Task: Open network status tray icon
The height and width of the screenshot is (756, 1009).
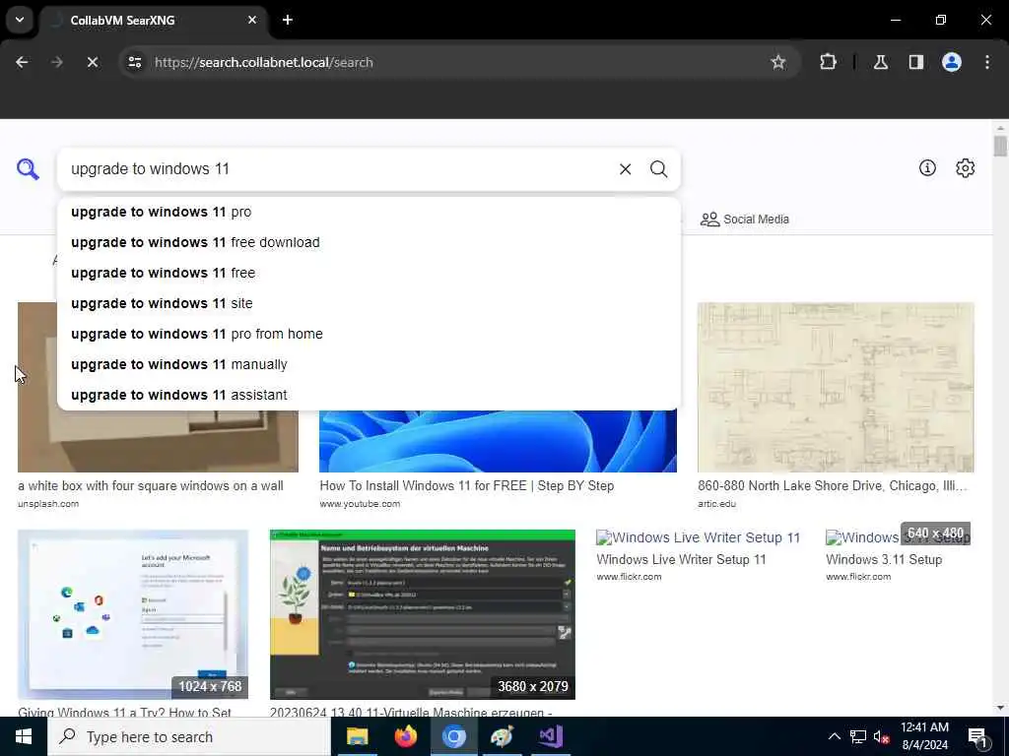Action: [x=858, y=736]
